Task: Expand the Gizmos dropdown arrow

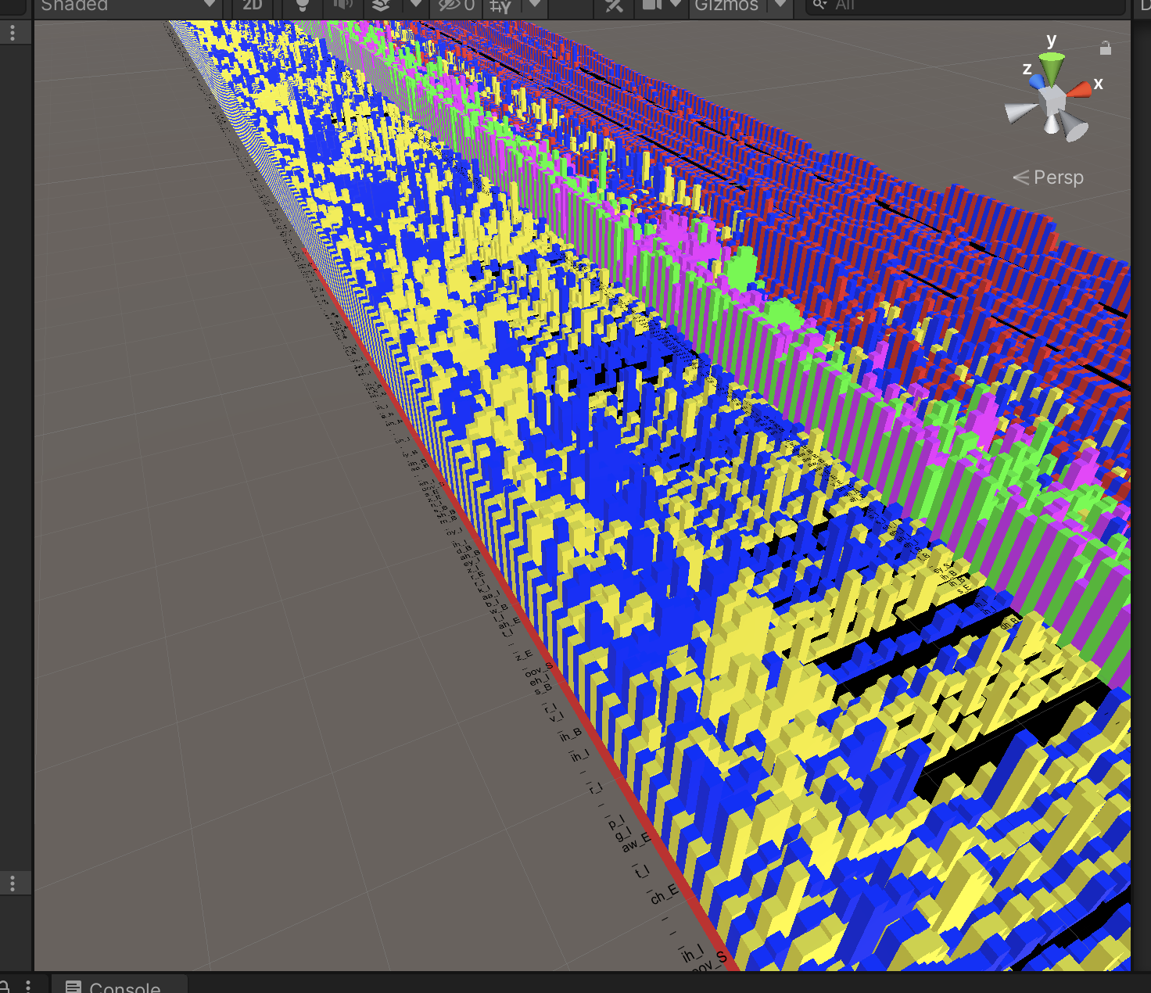Action: (780, 5)
